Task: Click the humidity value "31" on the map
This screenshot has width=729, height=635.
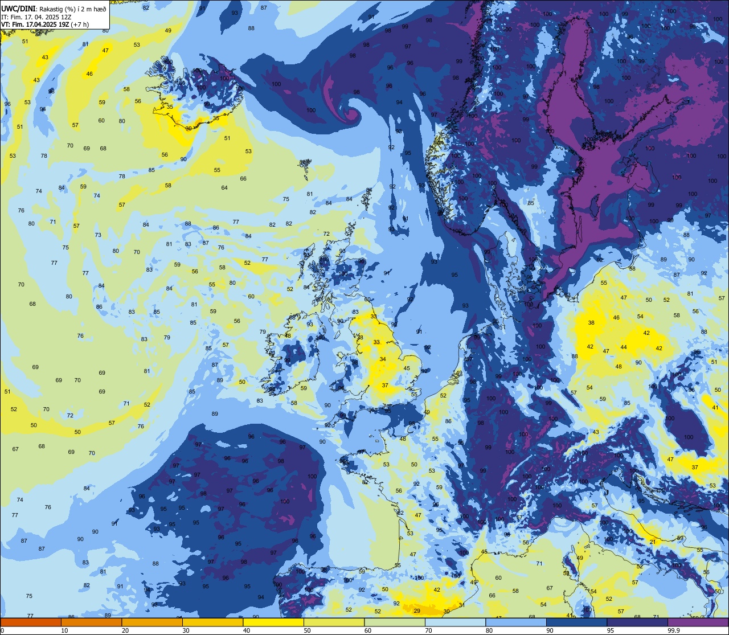Action: coord(461,605)
